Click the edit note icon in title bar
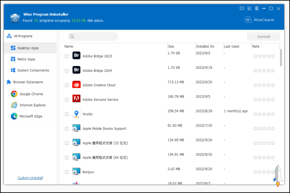This screenshot has width=290, height=193. tap(249, 9)
